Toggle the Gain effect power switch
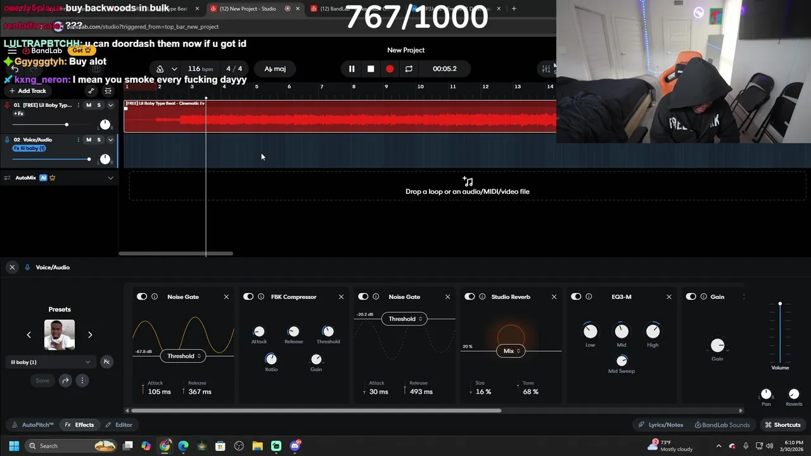 (691, 296)
